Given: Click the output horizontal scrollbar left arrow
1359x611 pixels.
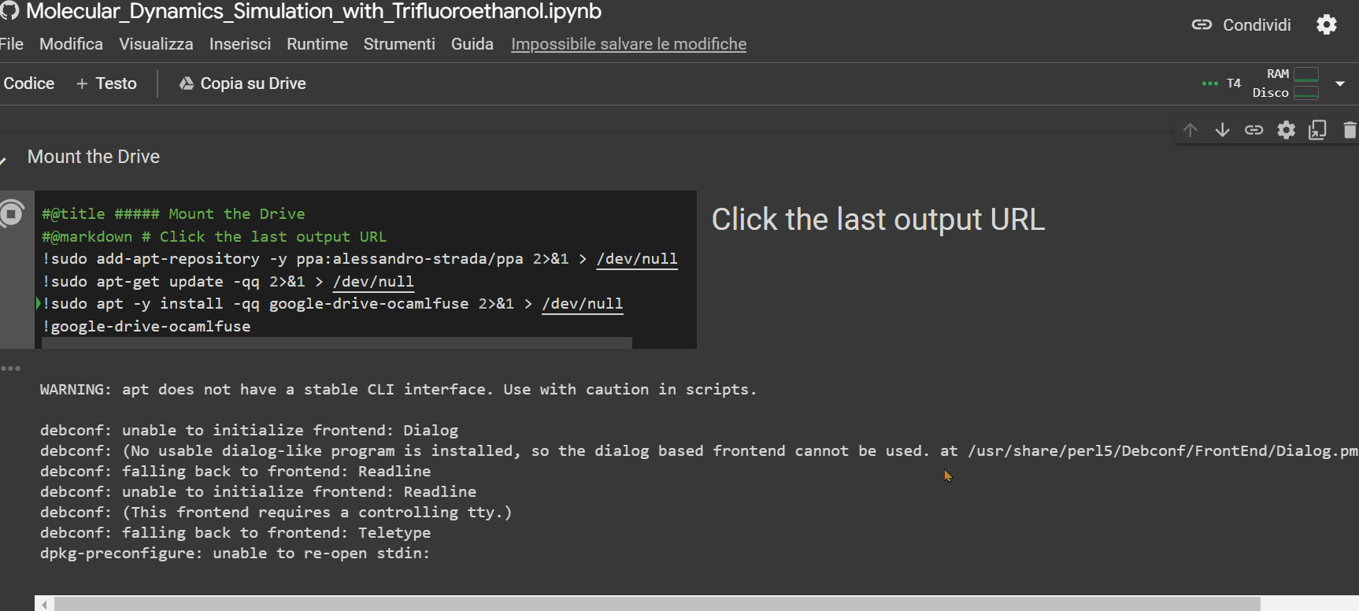Looking at the screenshot, I should (45, 604).
